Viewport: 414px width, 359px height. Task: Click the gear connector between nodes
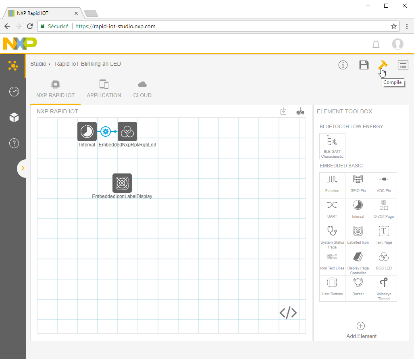pyautogui.click(x=106, y=131)
